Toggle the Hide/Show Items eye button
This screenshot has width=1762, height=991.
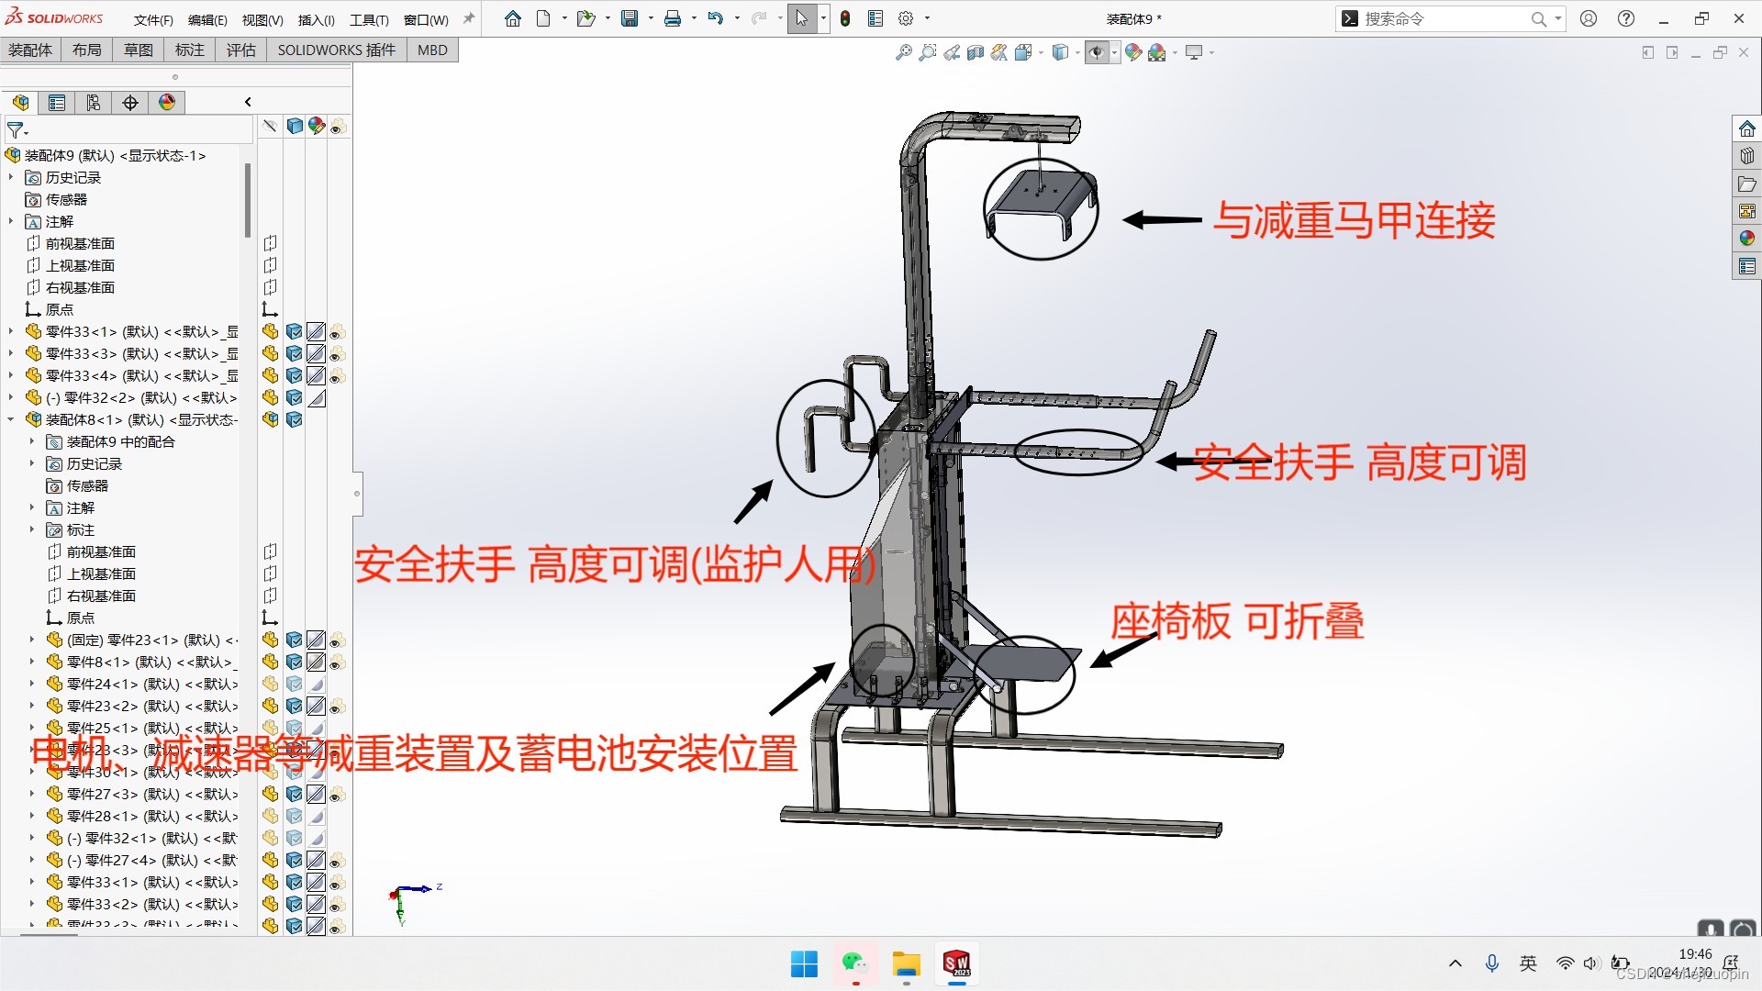[x=1097, y=53]
